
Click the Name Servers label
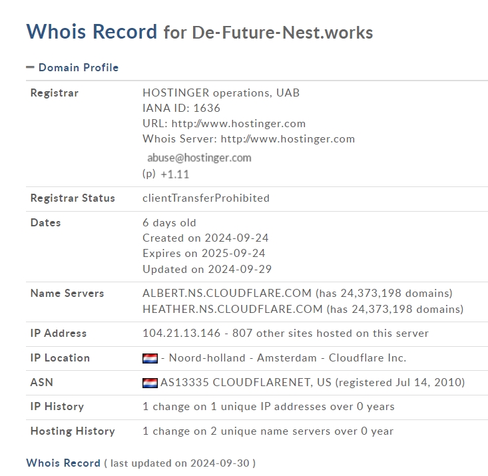67,294
